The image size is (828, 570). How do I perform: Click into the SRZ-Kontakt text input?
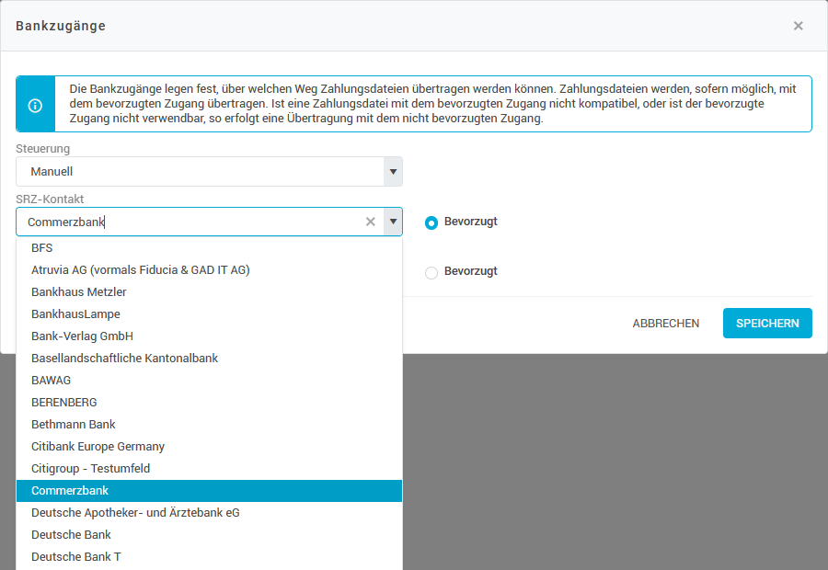(184, 222)
